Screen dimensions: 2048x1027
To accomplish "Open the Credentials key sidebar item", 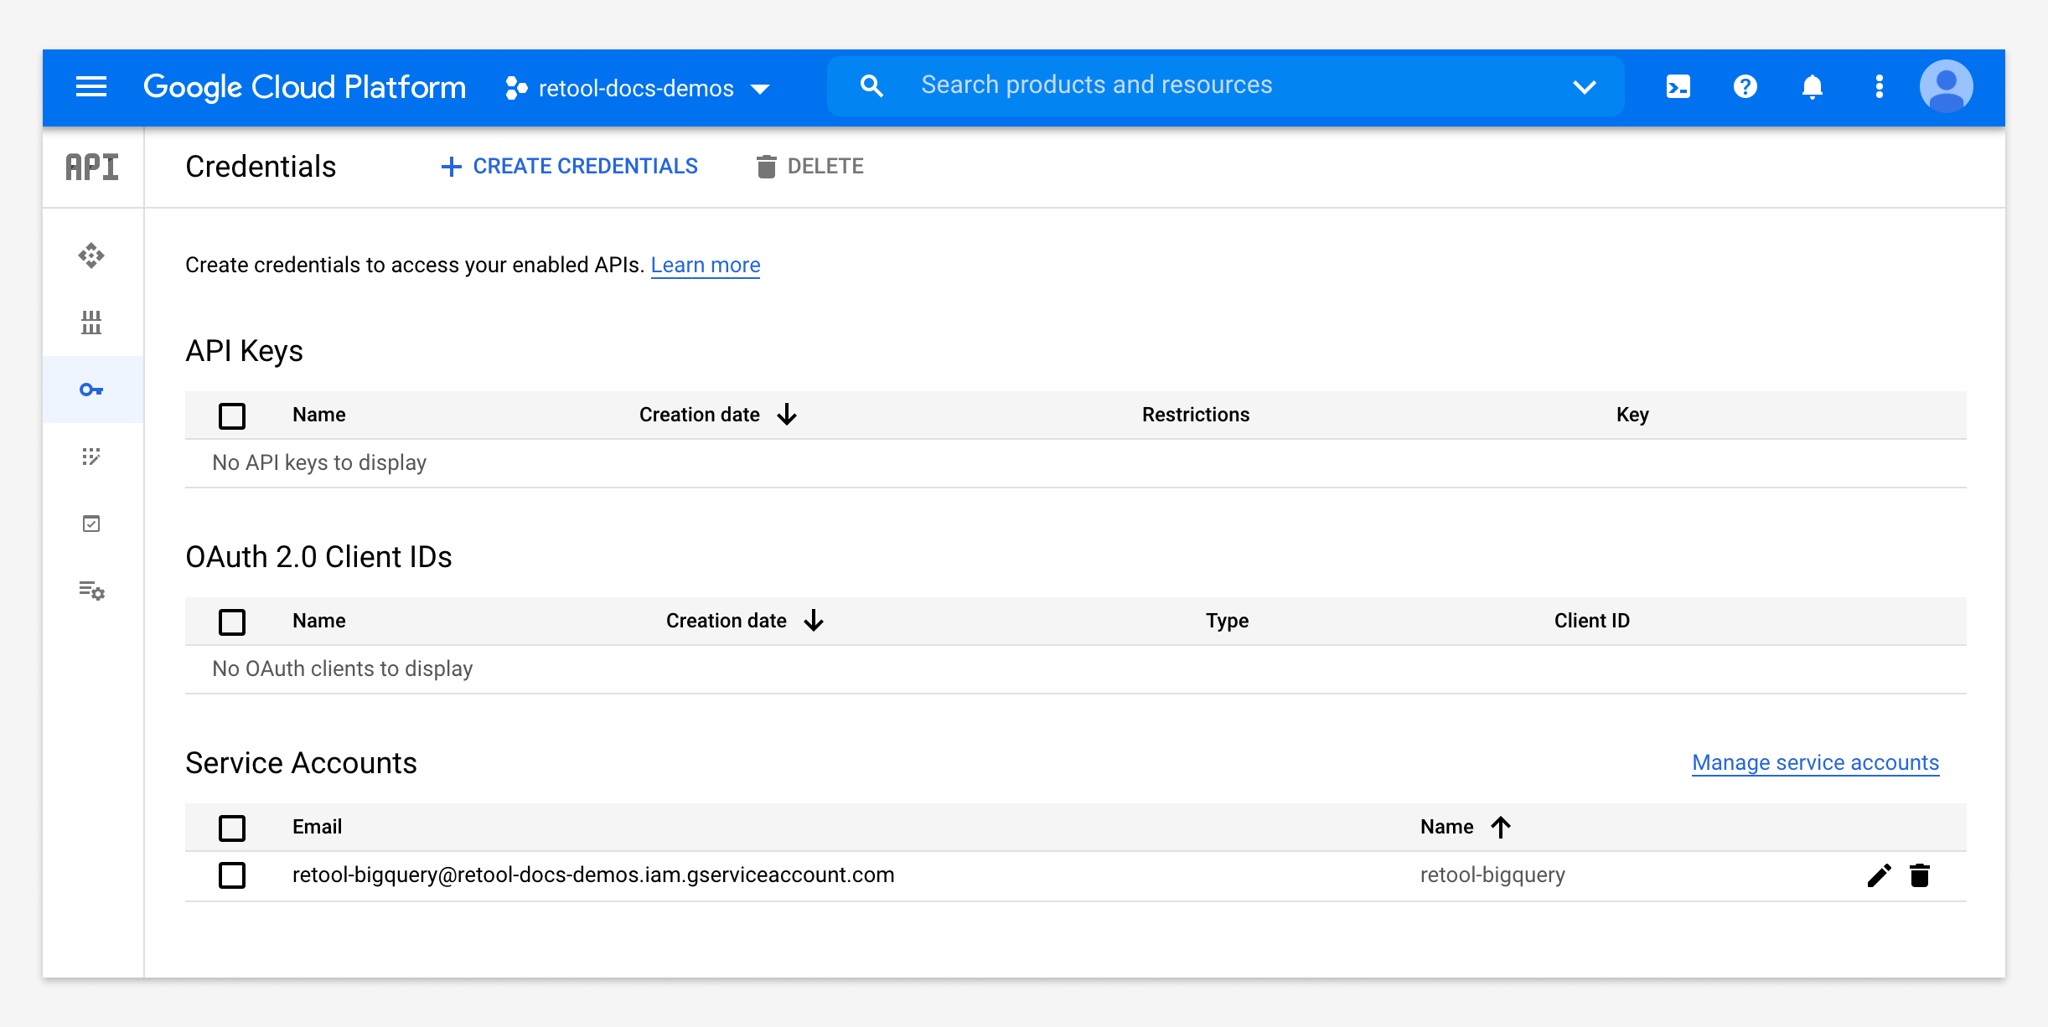I will tap(91, 390).
